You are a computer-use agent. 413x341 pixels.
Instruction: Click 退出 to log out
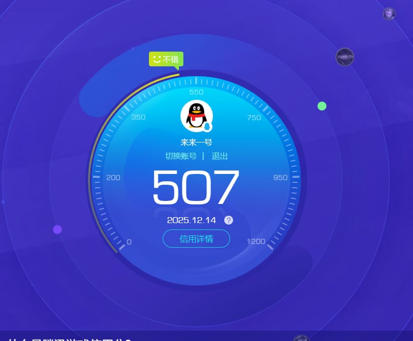click(x=219, y=156)
